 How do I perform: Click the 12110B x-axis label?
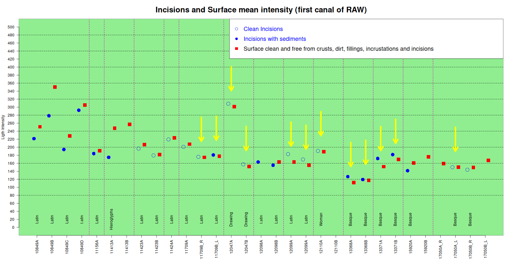pyautogui.click(x=336, y=247)
